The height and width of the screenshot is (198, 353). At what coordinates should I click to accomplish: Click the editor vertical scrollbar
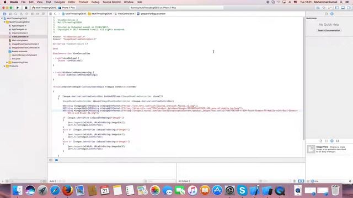pos(304,79)
